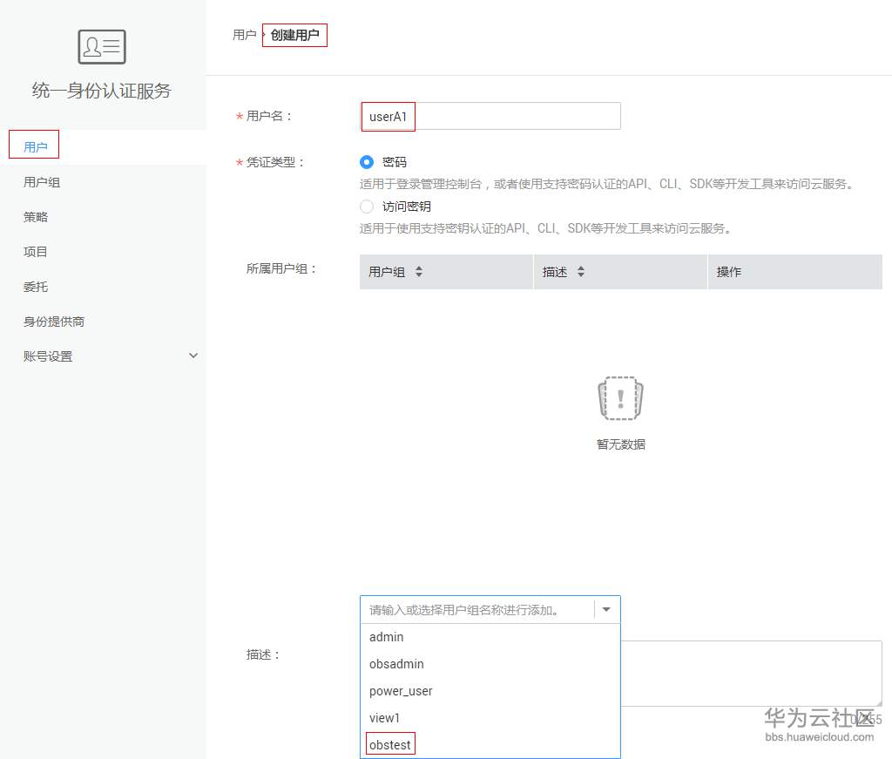
Task: Go back via 用户 breadcrumb link
Action: (245, 35)
